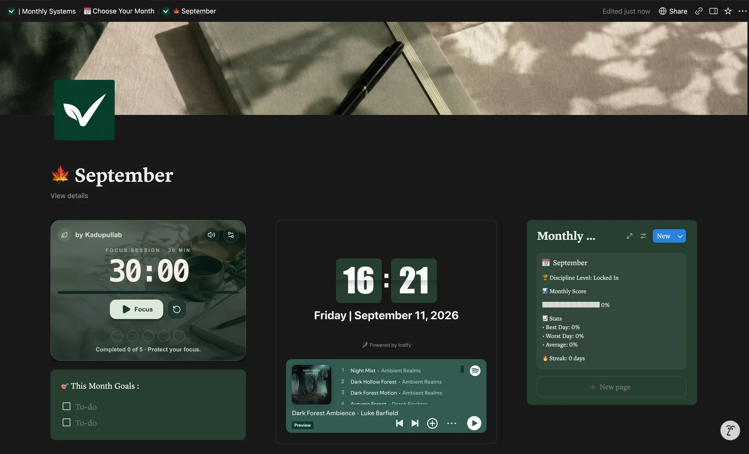Click the Powered by Indify link
This screenshot has height=454, width=749.
(x=386, y=345)
